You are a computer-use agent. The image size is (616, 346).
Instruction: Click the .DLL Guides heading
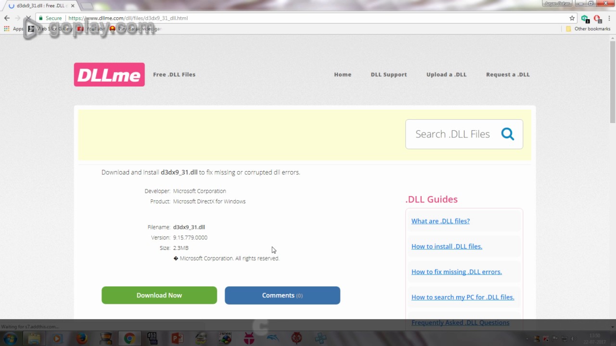click(432, 199)
